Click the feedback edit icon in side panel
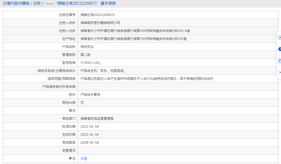Viewport: 281px width, 164px height. tap(280, 38)
